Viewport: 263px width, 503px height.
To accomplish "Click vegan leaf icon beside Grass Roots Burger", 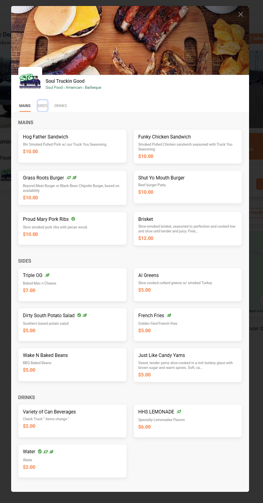I will pyautogui.click(x=69, y=178).
